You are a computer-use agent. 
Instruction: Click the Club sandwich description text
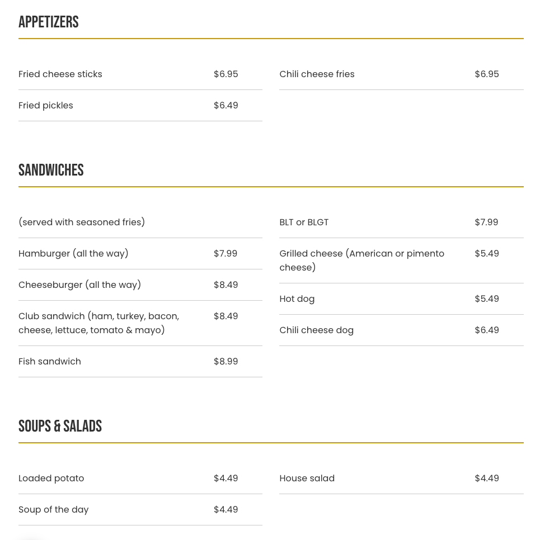(x=98, y=323)
